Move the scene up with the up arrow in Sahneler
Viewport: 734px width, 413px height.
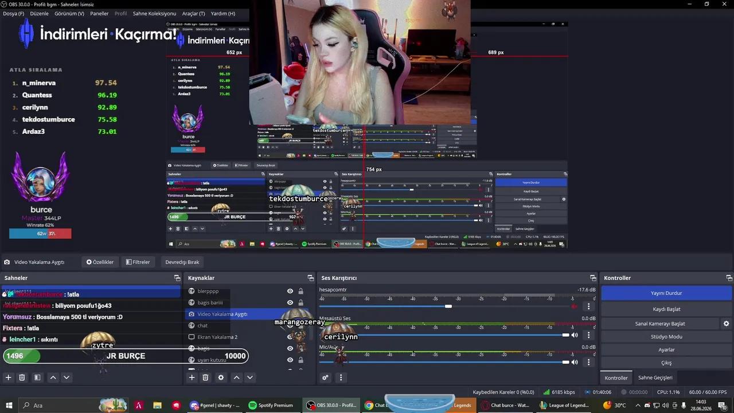53,377
